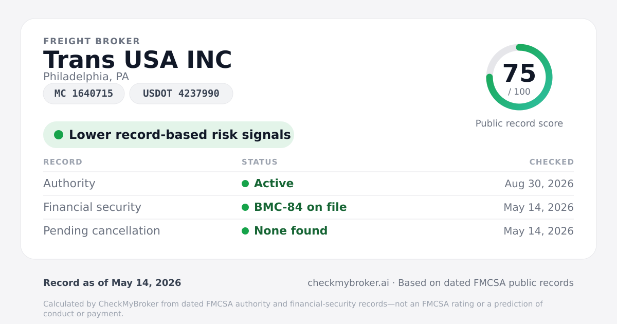The width and height of the screenshot is (617, 324).
Task: Select the Pending cancellation row label
Action: pos(102,231)
